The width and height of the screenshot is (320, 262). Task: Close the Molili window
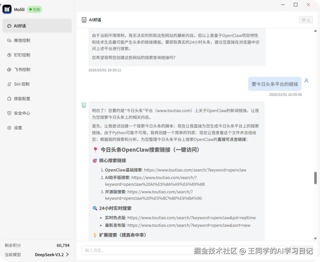tap(308, 5)
